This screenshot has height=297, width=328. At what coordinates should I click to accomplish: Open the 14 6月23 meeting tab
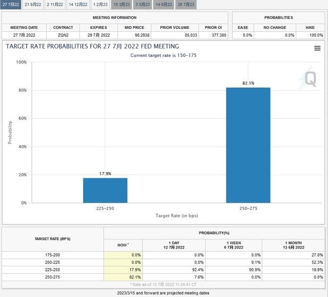click(x=163, y=4)
